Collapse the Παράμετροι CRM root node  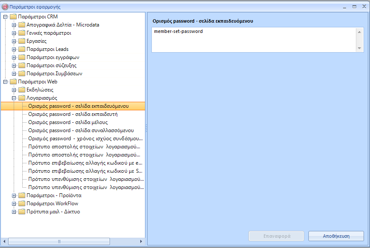[x=6, y=17]
